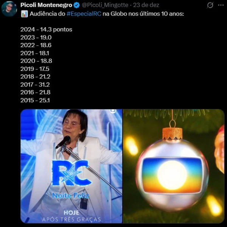Click the blue verified badge
Viewport: 227px width, 227px height.
click(x=76, y=5)
